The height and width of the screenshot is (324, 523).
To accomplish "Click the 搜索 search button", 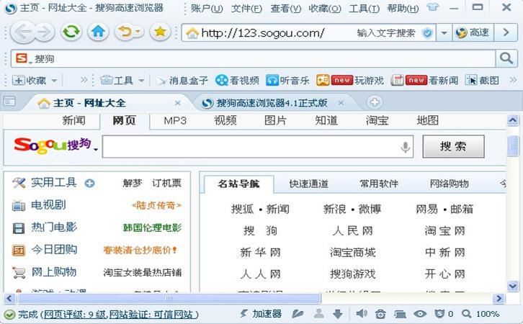I will (x=452, y=147).
